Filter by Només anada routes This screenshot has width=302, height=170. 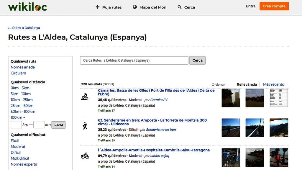(23, 67)
